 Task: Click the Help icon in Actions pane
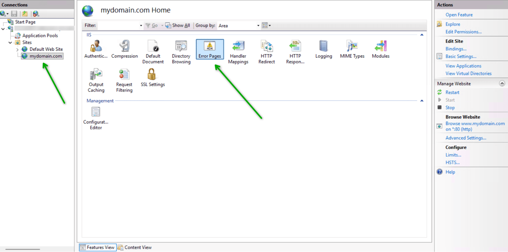[x=440, y=172]
